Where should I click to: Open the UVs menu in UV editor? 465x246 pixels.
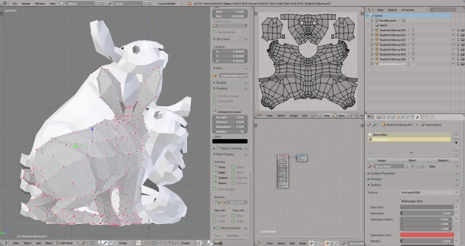pos(305,116)
